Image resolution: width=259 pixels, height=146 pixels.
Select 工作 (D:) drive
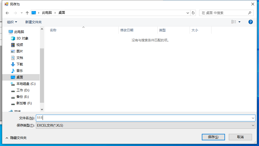pos(23,90)
